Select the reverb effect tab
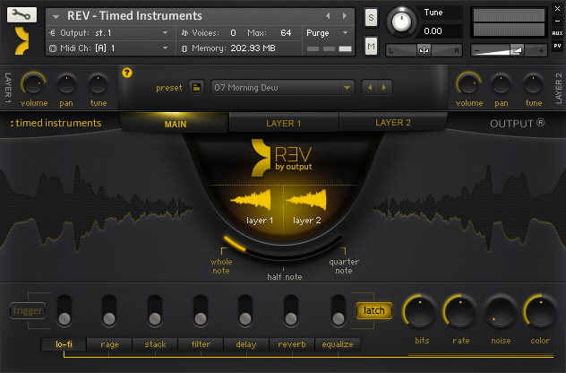This screenshot has width=566, height=373. 292,344
